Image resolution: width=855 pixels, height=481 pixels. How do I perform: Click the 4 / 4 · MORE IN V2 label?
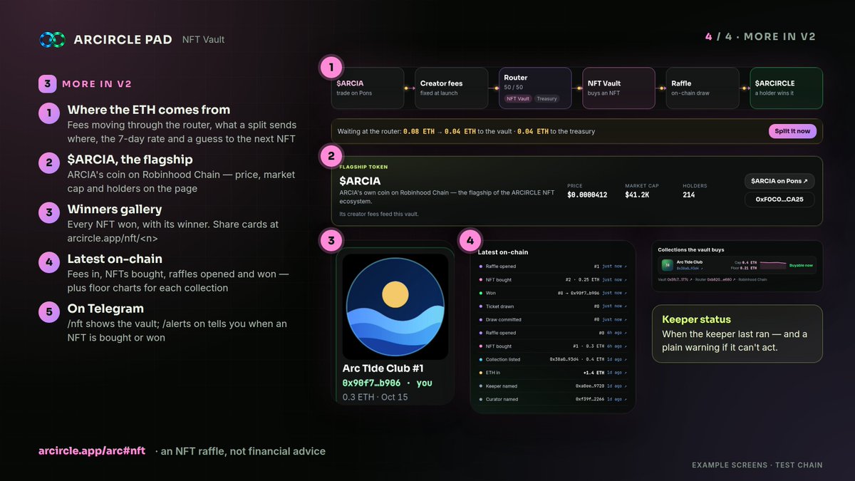760,37
